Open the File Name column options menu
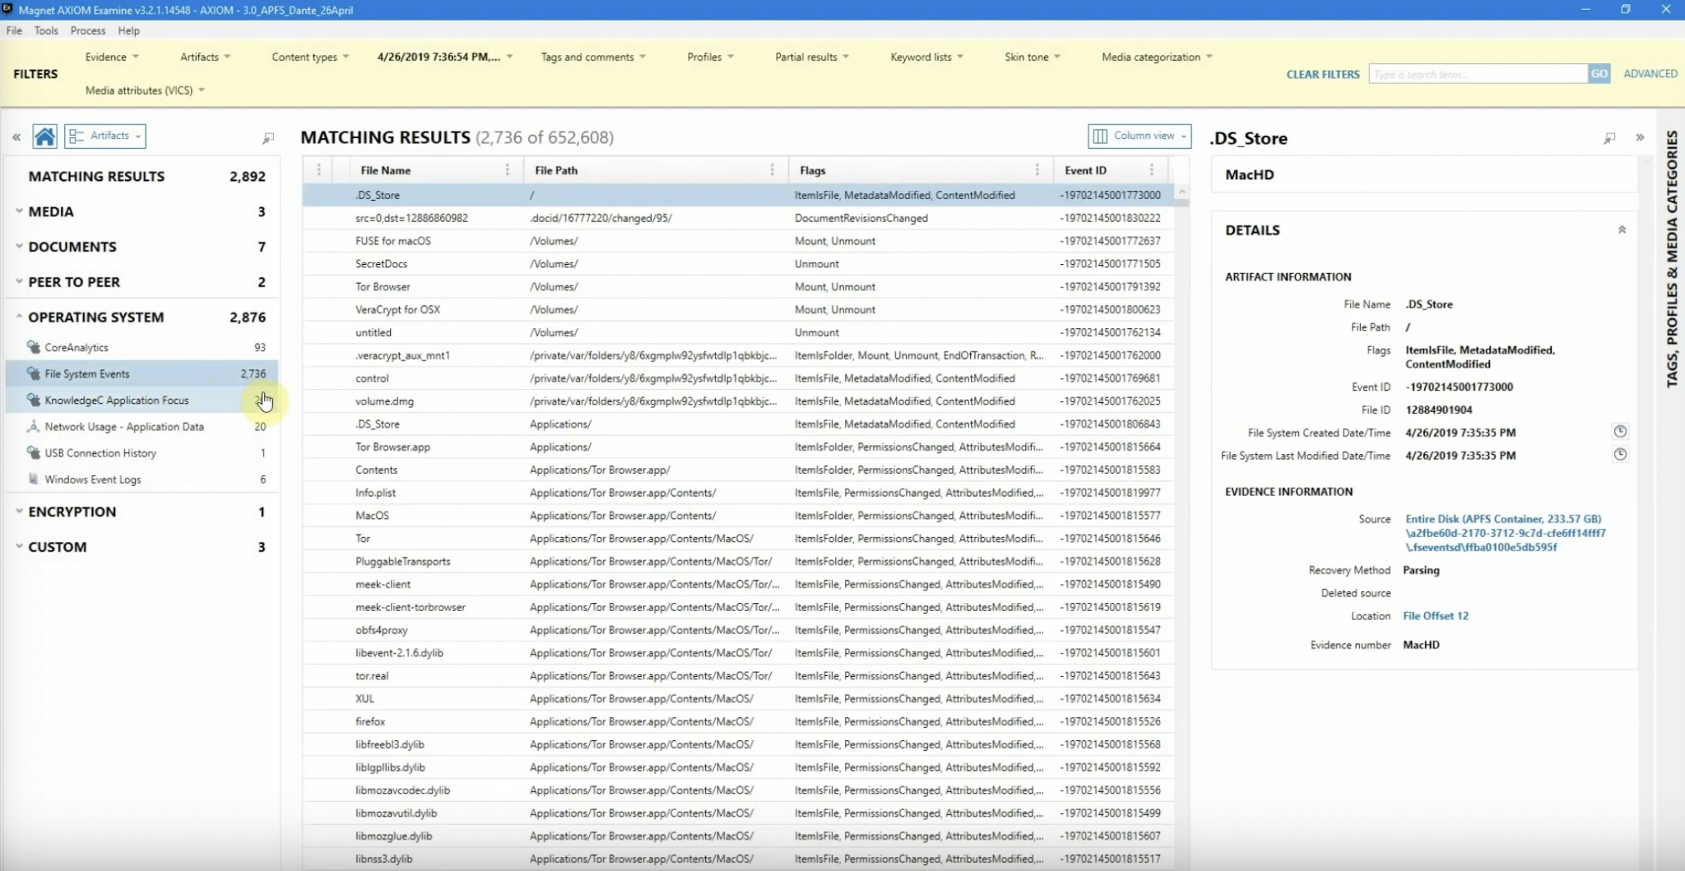The image size is (1685, 871). 507,170
